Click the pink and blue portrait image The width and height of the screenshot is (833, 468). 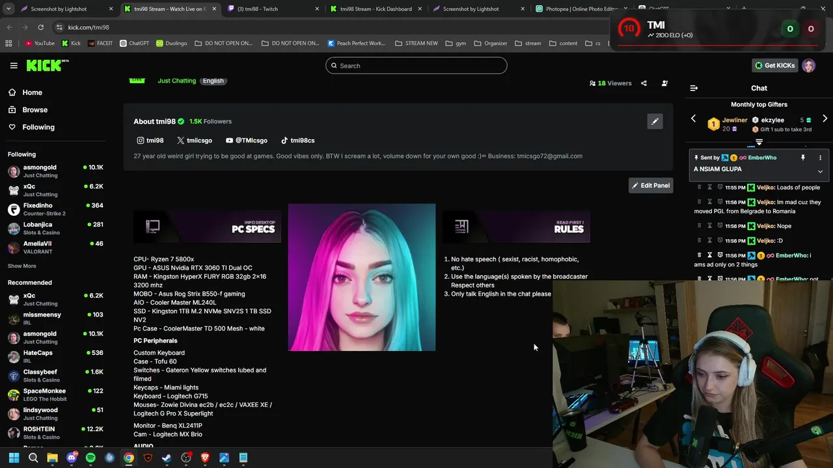(362, 278)
